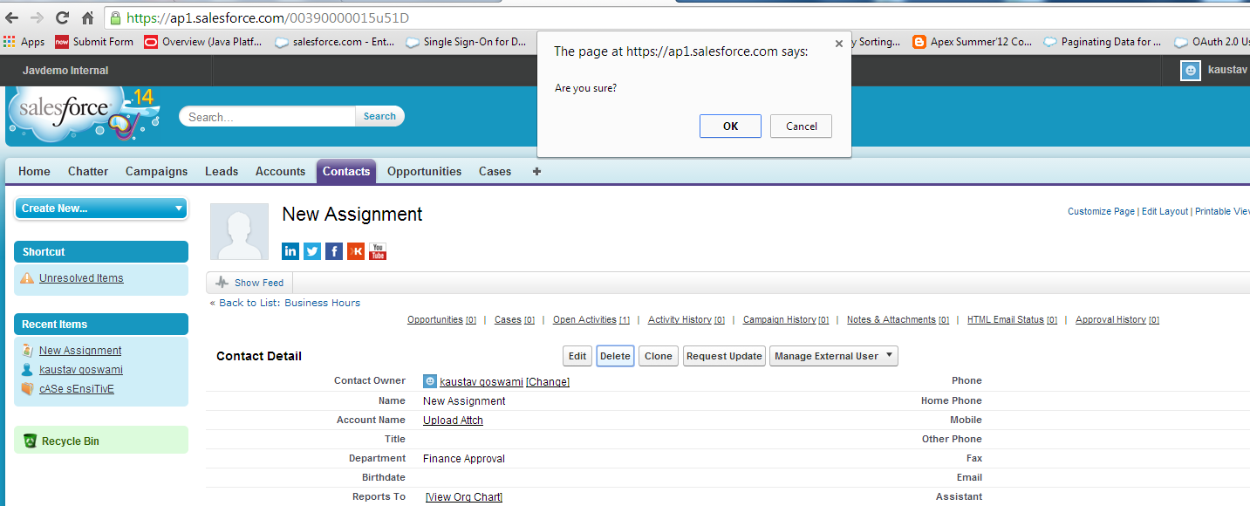Click kaustav user avatar in header
Screen dimensions: 1250x506
[x=1190, y=71]
